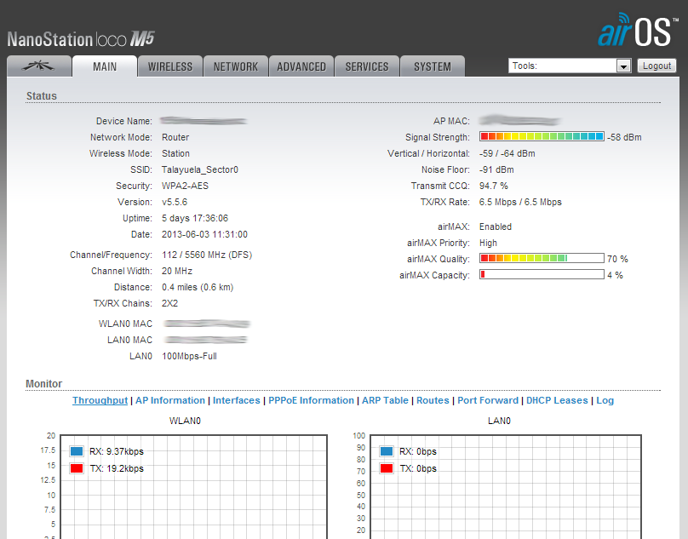The width and height of the screenshot is (688, 539).
Task: Show the ARP Table monitor
Action: click(x=385, y=400)
